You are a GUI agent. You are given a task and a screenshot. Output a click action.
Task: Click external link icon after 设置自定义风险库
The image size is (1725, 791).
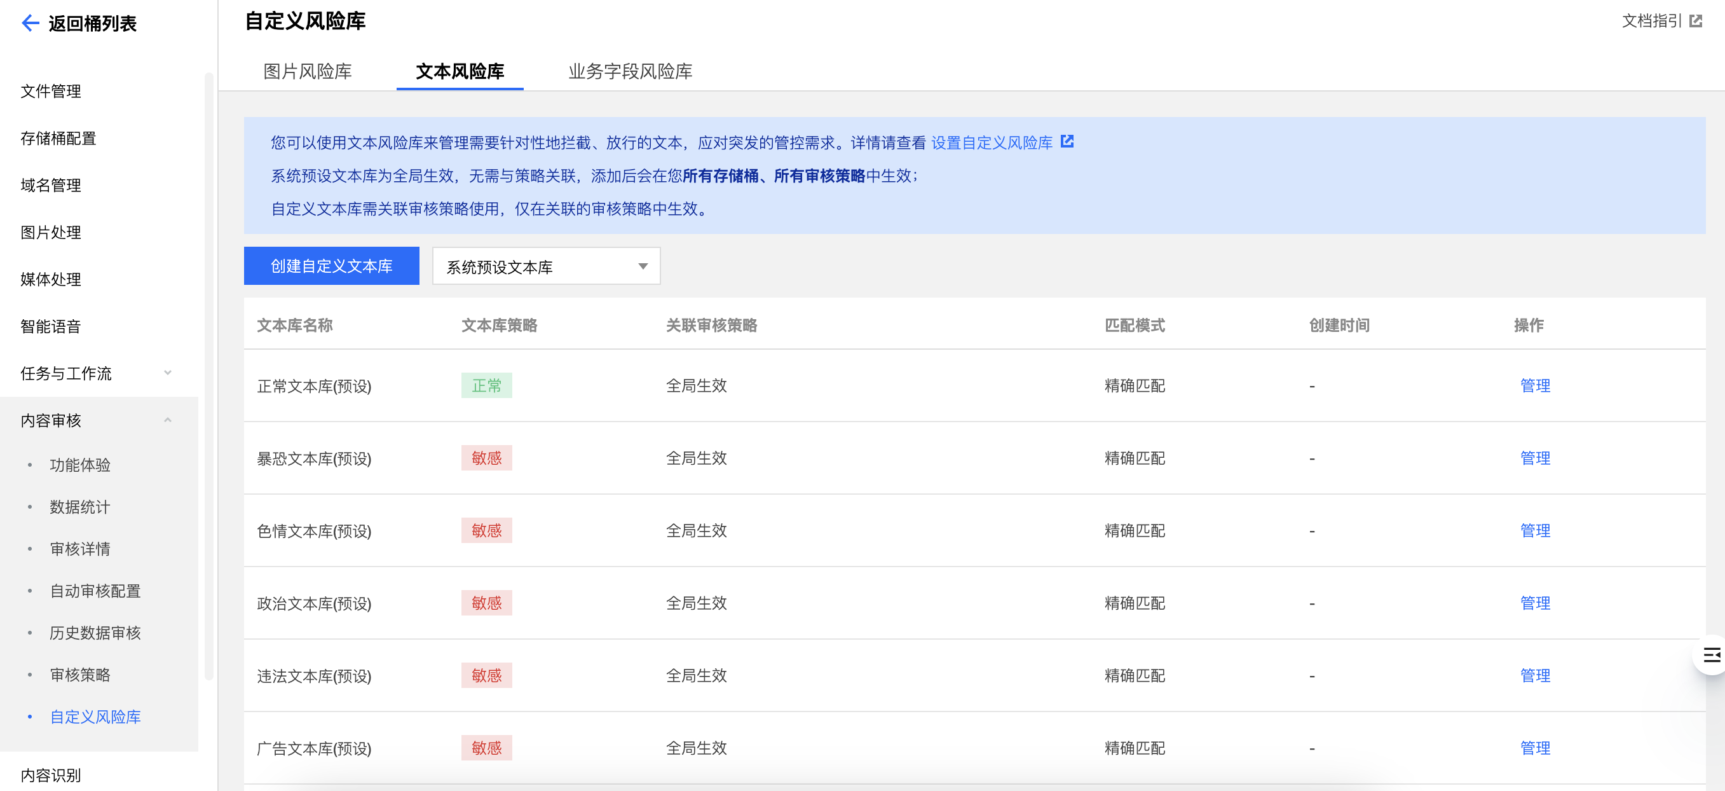tap(1067, 141)
